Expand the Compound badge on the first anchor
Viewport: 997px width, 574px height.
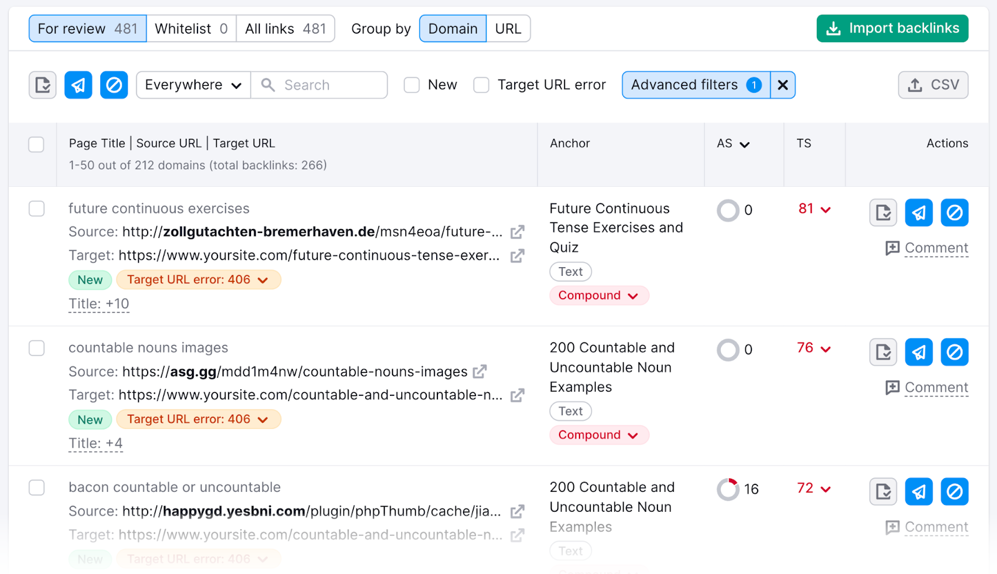pyautogui.click(x=598, y=295)
